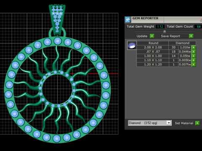Click the green arrow next to Save Report
Screen dimensions: 202x151
(x=191, y=36)
